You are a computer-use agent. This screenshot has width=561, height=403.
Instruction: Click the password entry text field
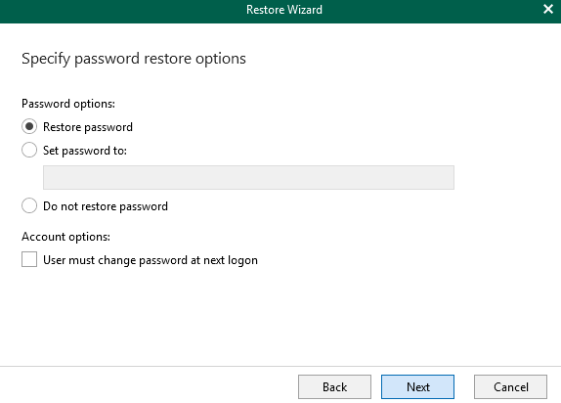(248, 177)
